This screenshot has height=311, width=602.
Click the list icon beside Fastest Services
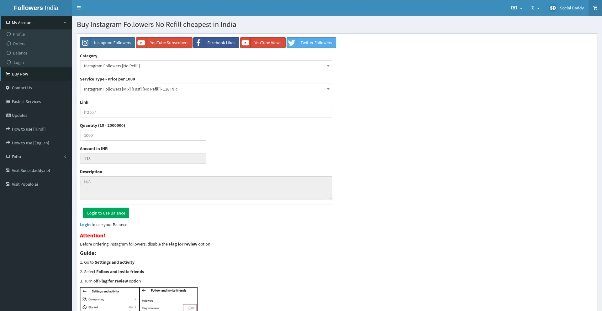[8, 101]
